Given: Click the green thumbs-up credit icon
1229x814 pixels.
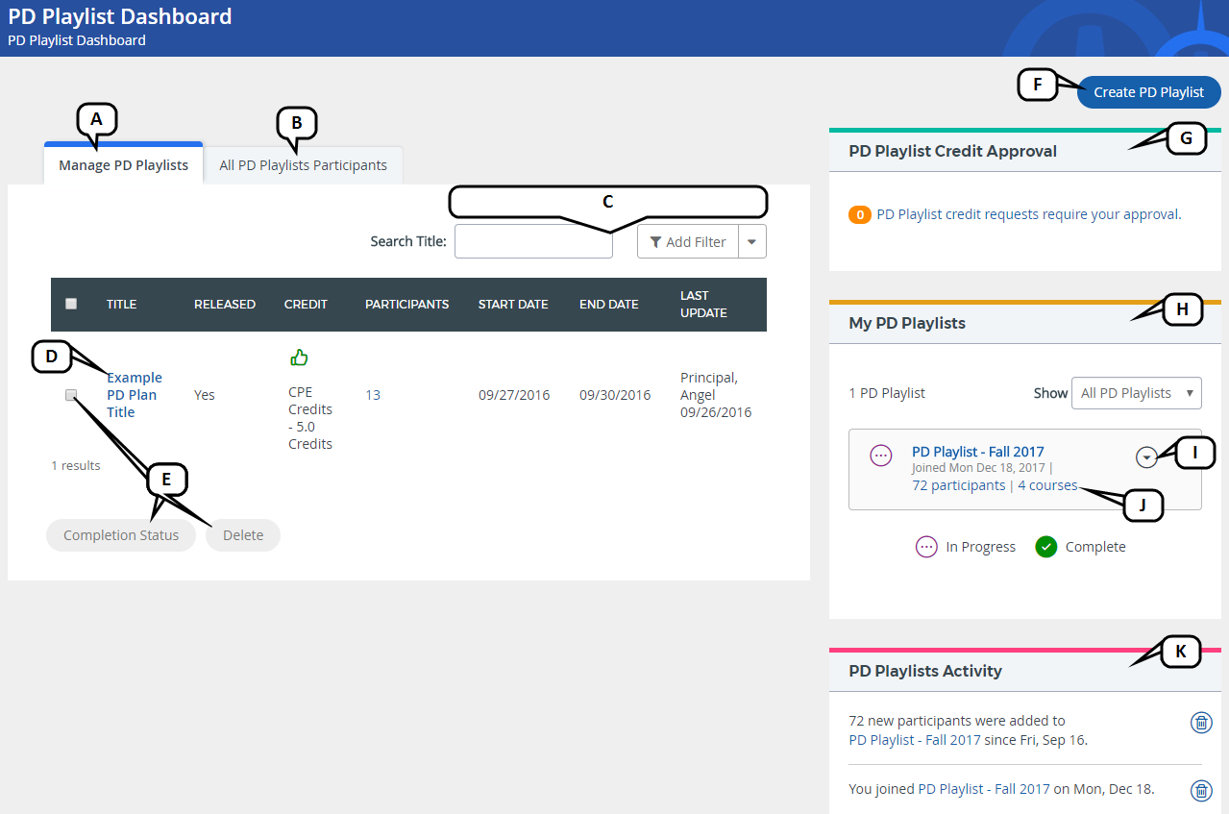Looking at the screenshot, I should [299, 358].
